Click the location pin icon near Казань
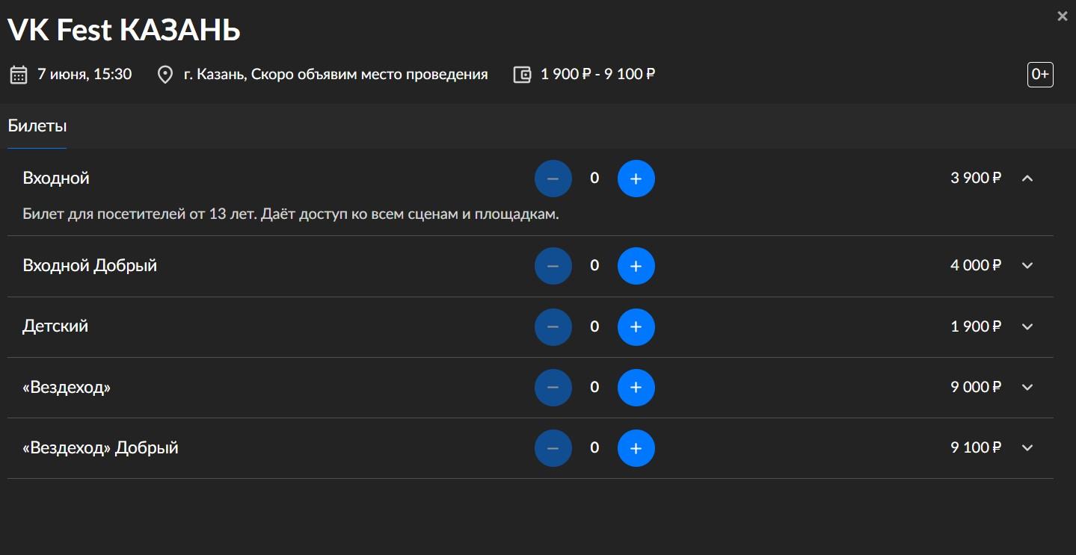 165,75
